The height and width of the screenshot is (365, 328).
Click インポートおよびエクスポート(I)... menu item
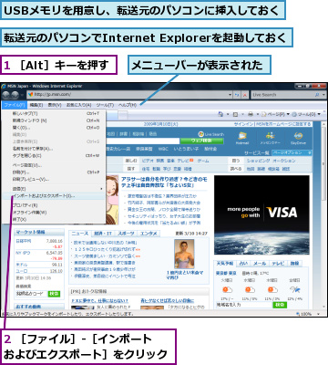tap(54, 196)
